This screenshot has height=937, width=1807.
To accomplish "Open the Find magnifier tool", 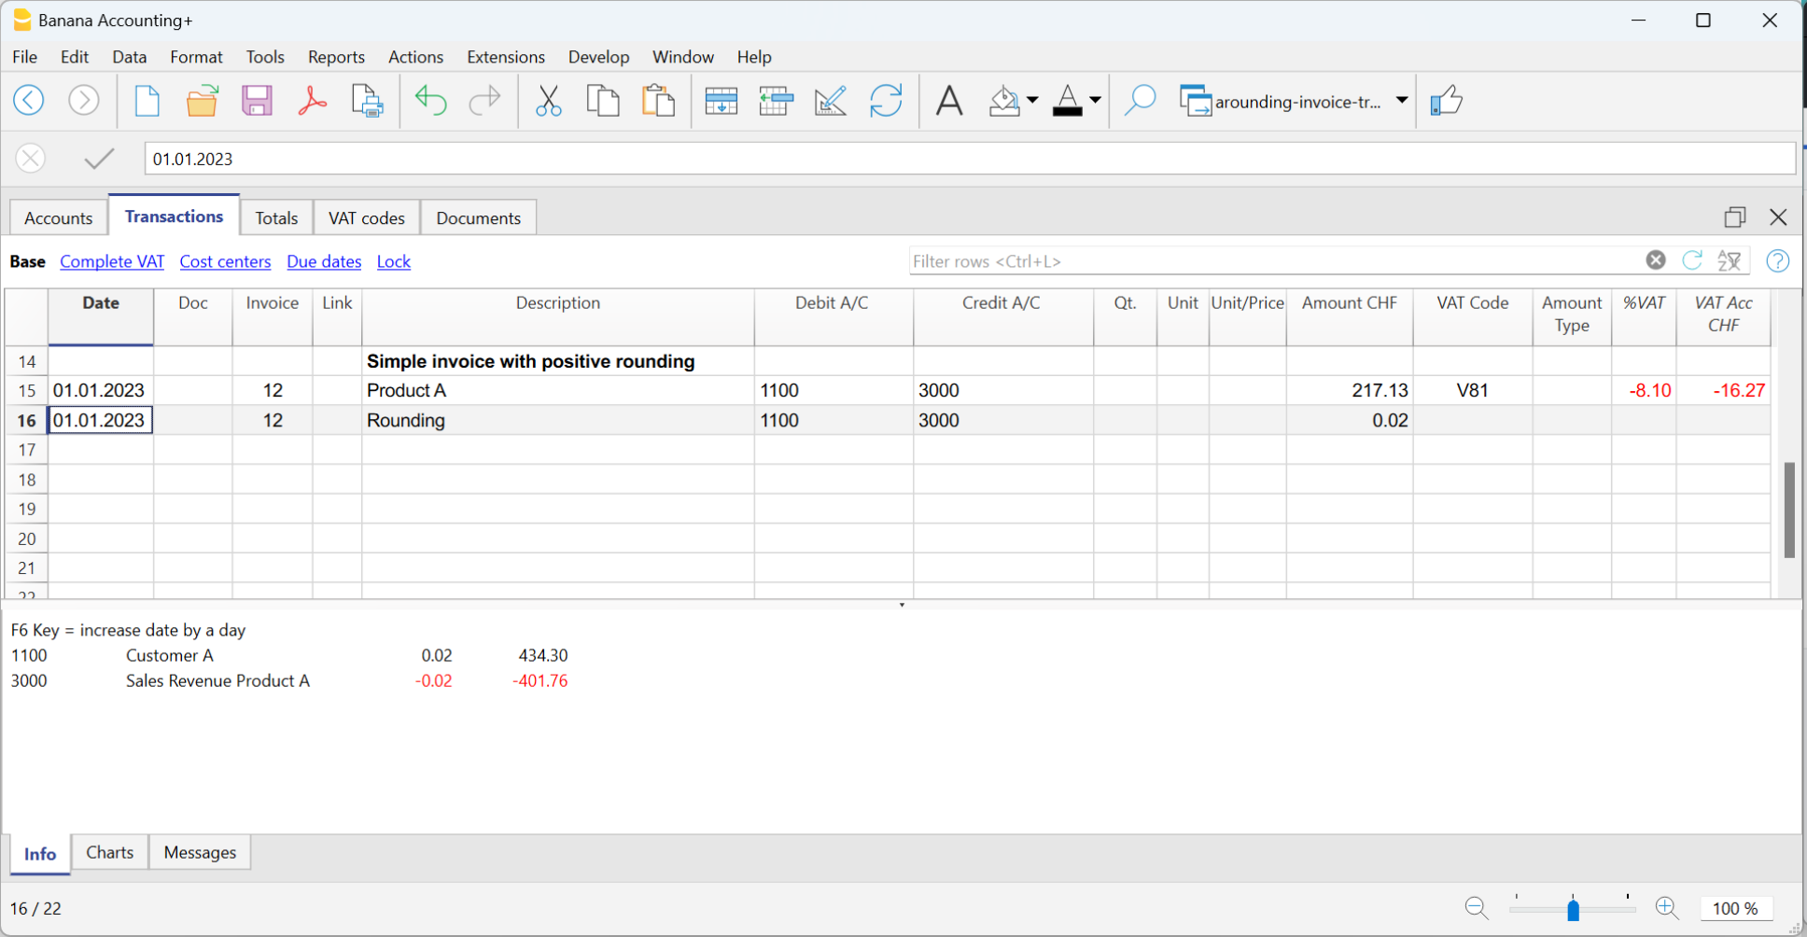I will pyautogui.click(x=1140, y=101).
